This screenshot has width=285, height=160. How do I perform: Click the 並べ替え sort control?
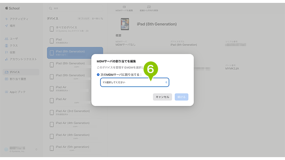click(97, 19)
